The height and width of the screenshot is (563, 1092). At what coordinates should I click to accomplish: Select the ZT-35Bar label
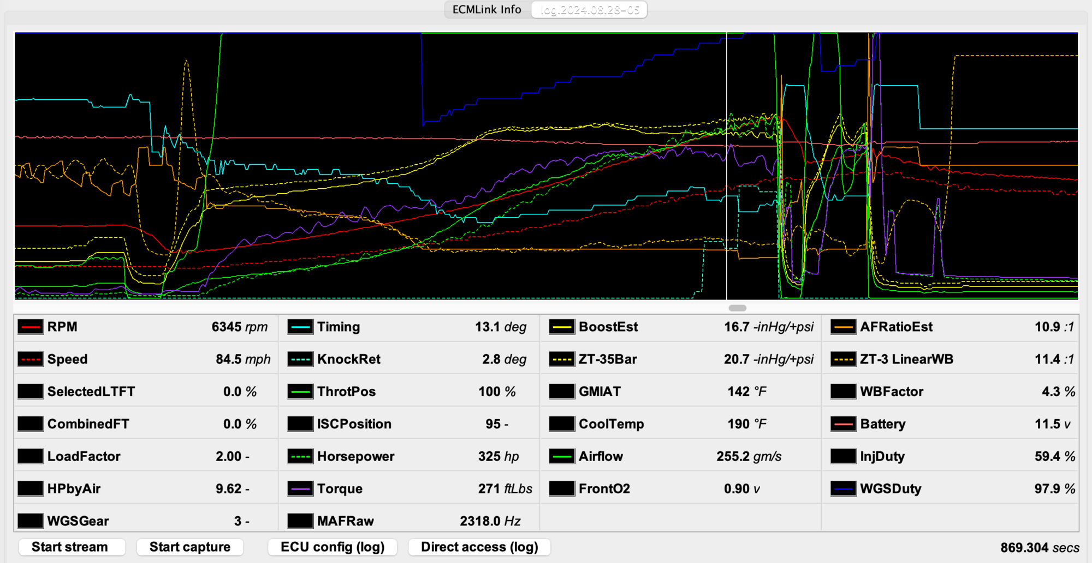click(608, 359)
